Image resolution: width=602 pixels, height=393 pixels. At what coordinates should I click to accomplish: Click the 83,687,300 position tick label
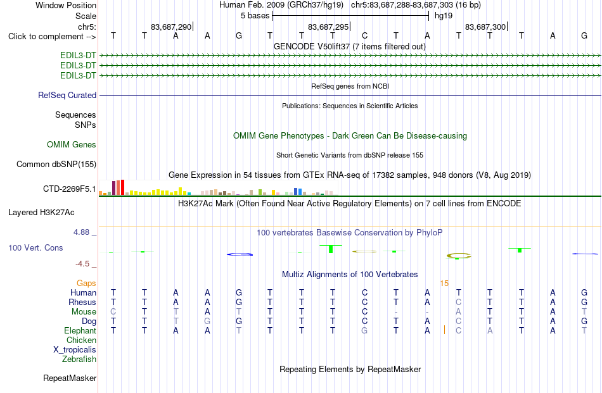point(485,27)
